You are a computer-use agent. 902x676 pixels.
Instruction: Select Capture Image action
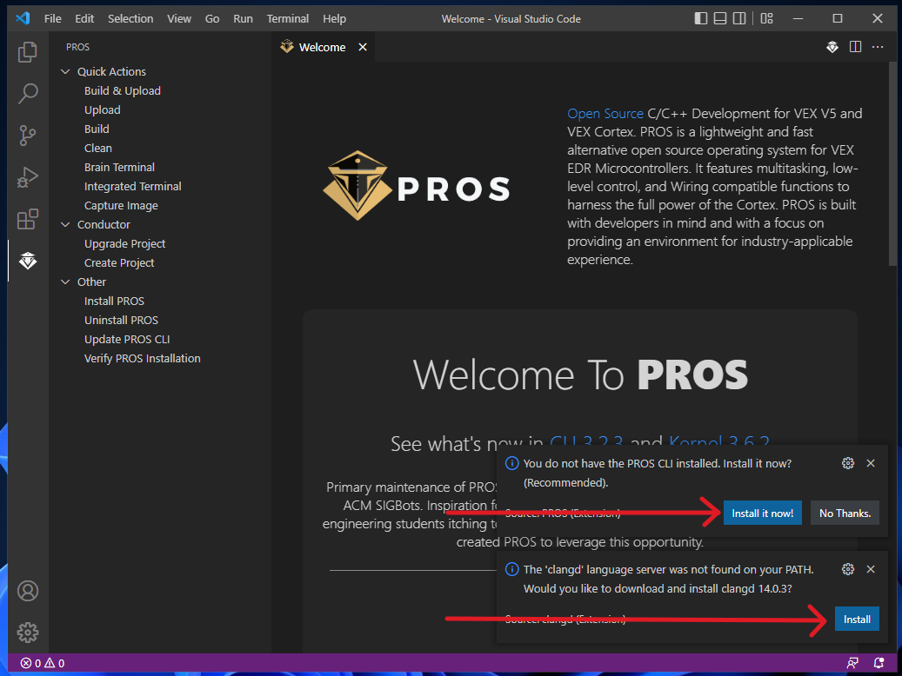(x=121, y=205)
